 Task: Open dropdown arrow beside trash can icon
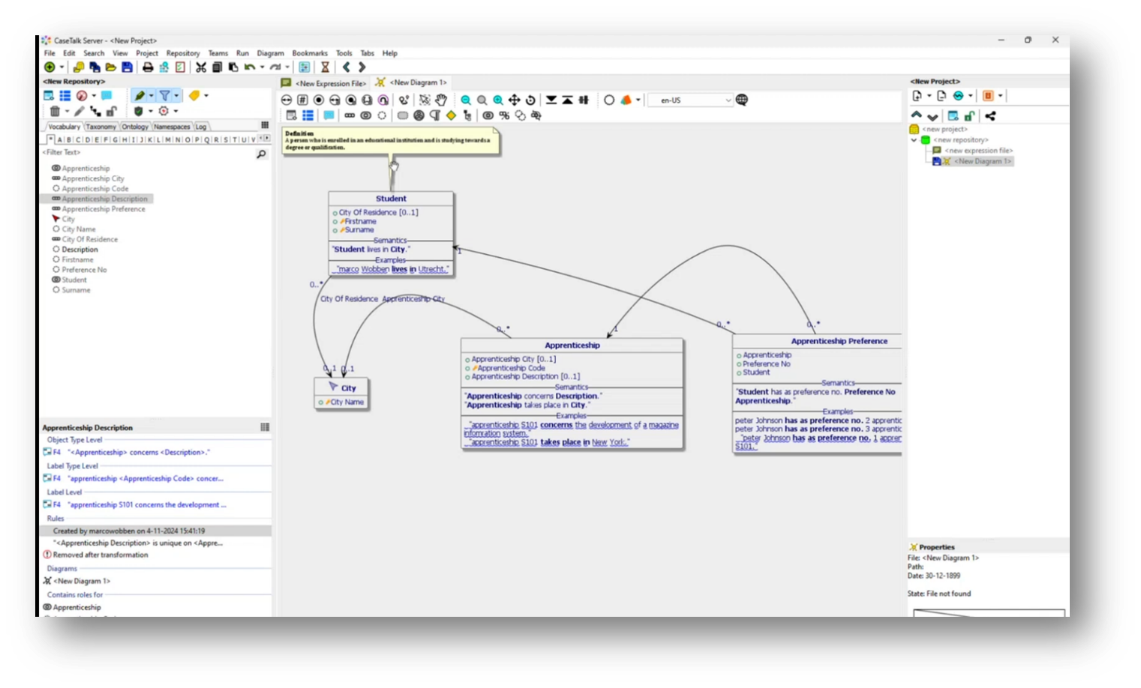point(67,111)
